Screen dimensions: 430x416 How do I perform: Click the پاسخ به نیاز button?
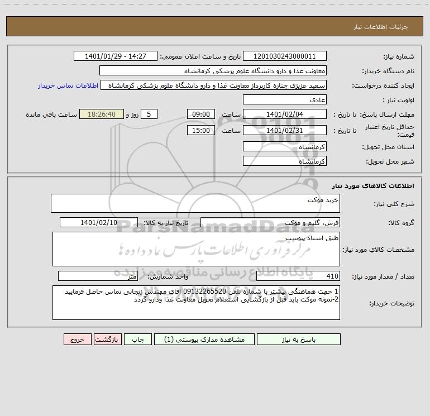pos(299,340)
